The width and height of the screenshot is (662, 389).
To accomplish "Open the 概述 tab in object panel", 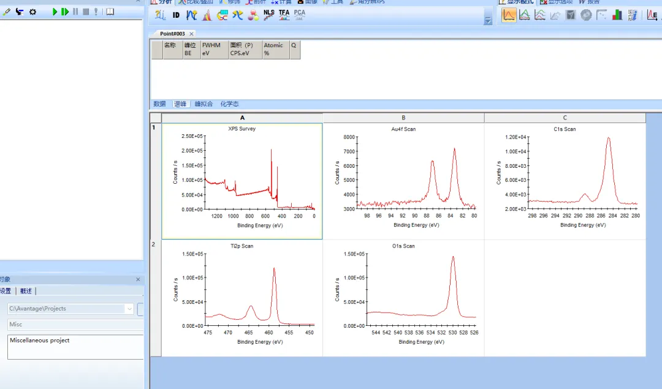I will point(26,291).
